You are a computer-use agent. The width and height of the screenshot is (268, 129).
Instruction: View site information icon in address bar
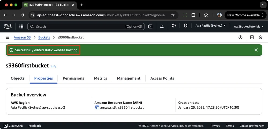(x=32, y=15)
